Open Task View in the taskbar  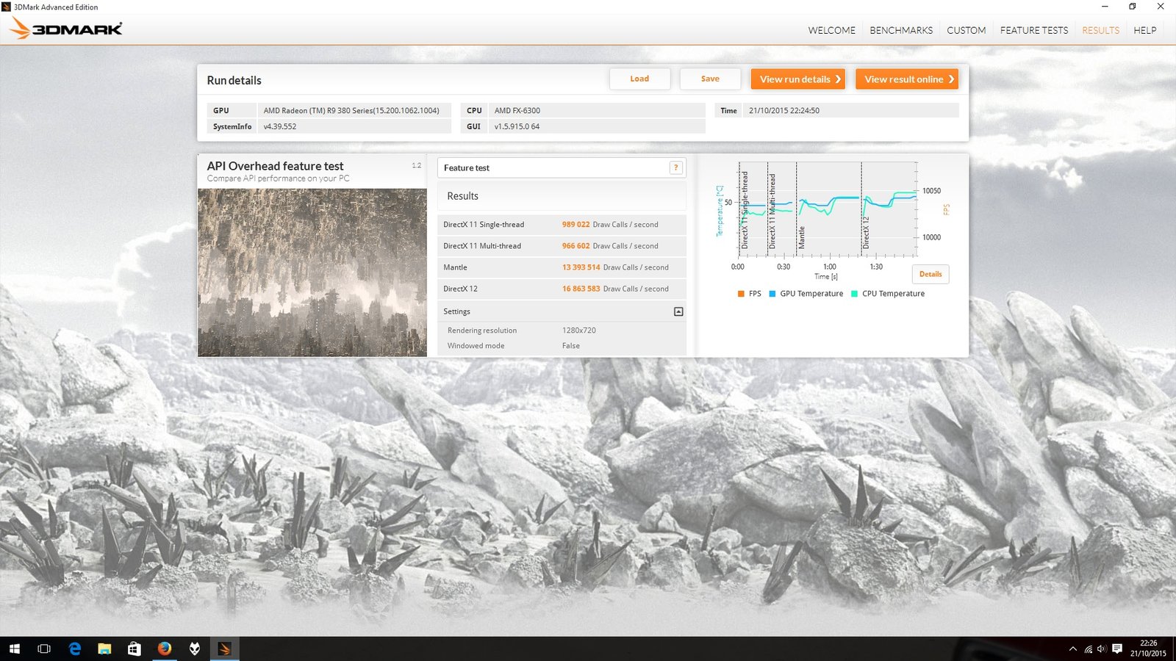point(44,649)
